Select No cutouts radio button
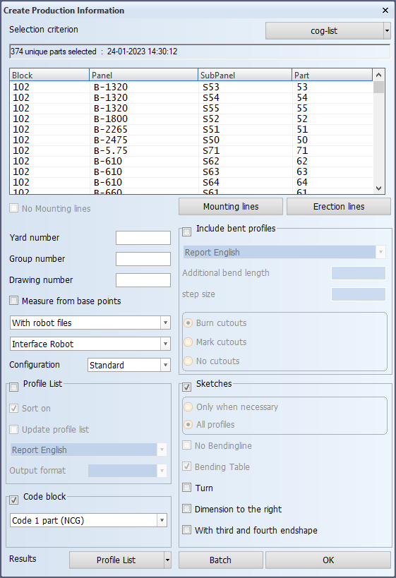 188,361
